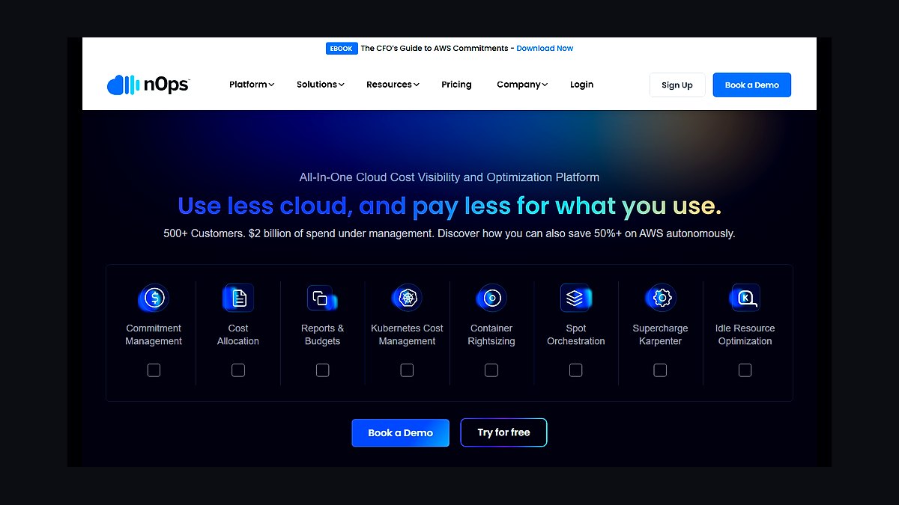Click the "Supercharge Karpenter" label
The image size is (899, 505).
point(660,334)
